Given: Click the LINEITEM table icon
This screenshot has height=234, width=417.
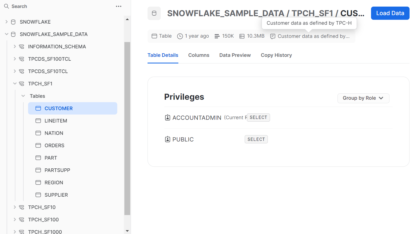Looking at the screenshot, I should (38, 121).
